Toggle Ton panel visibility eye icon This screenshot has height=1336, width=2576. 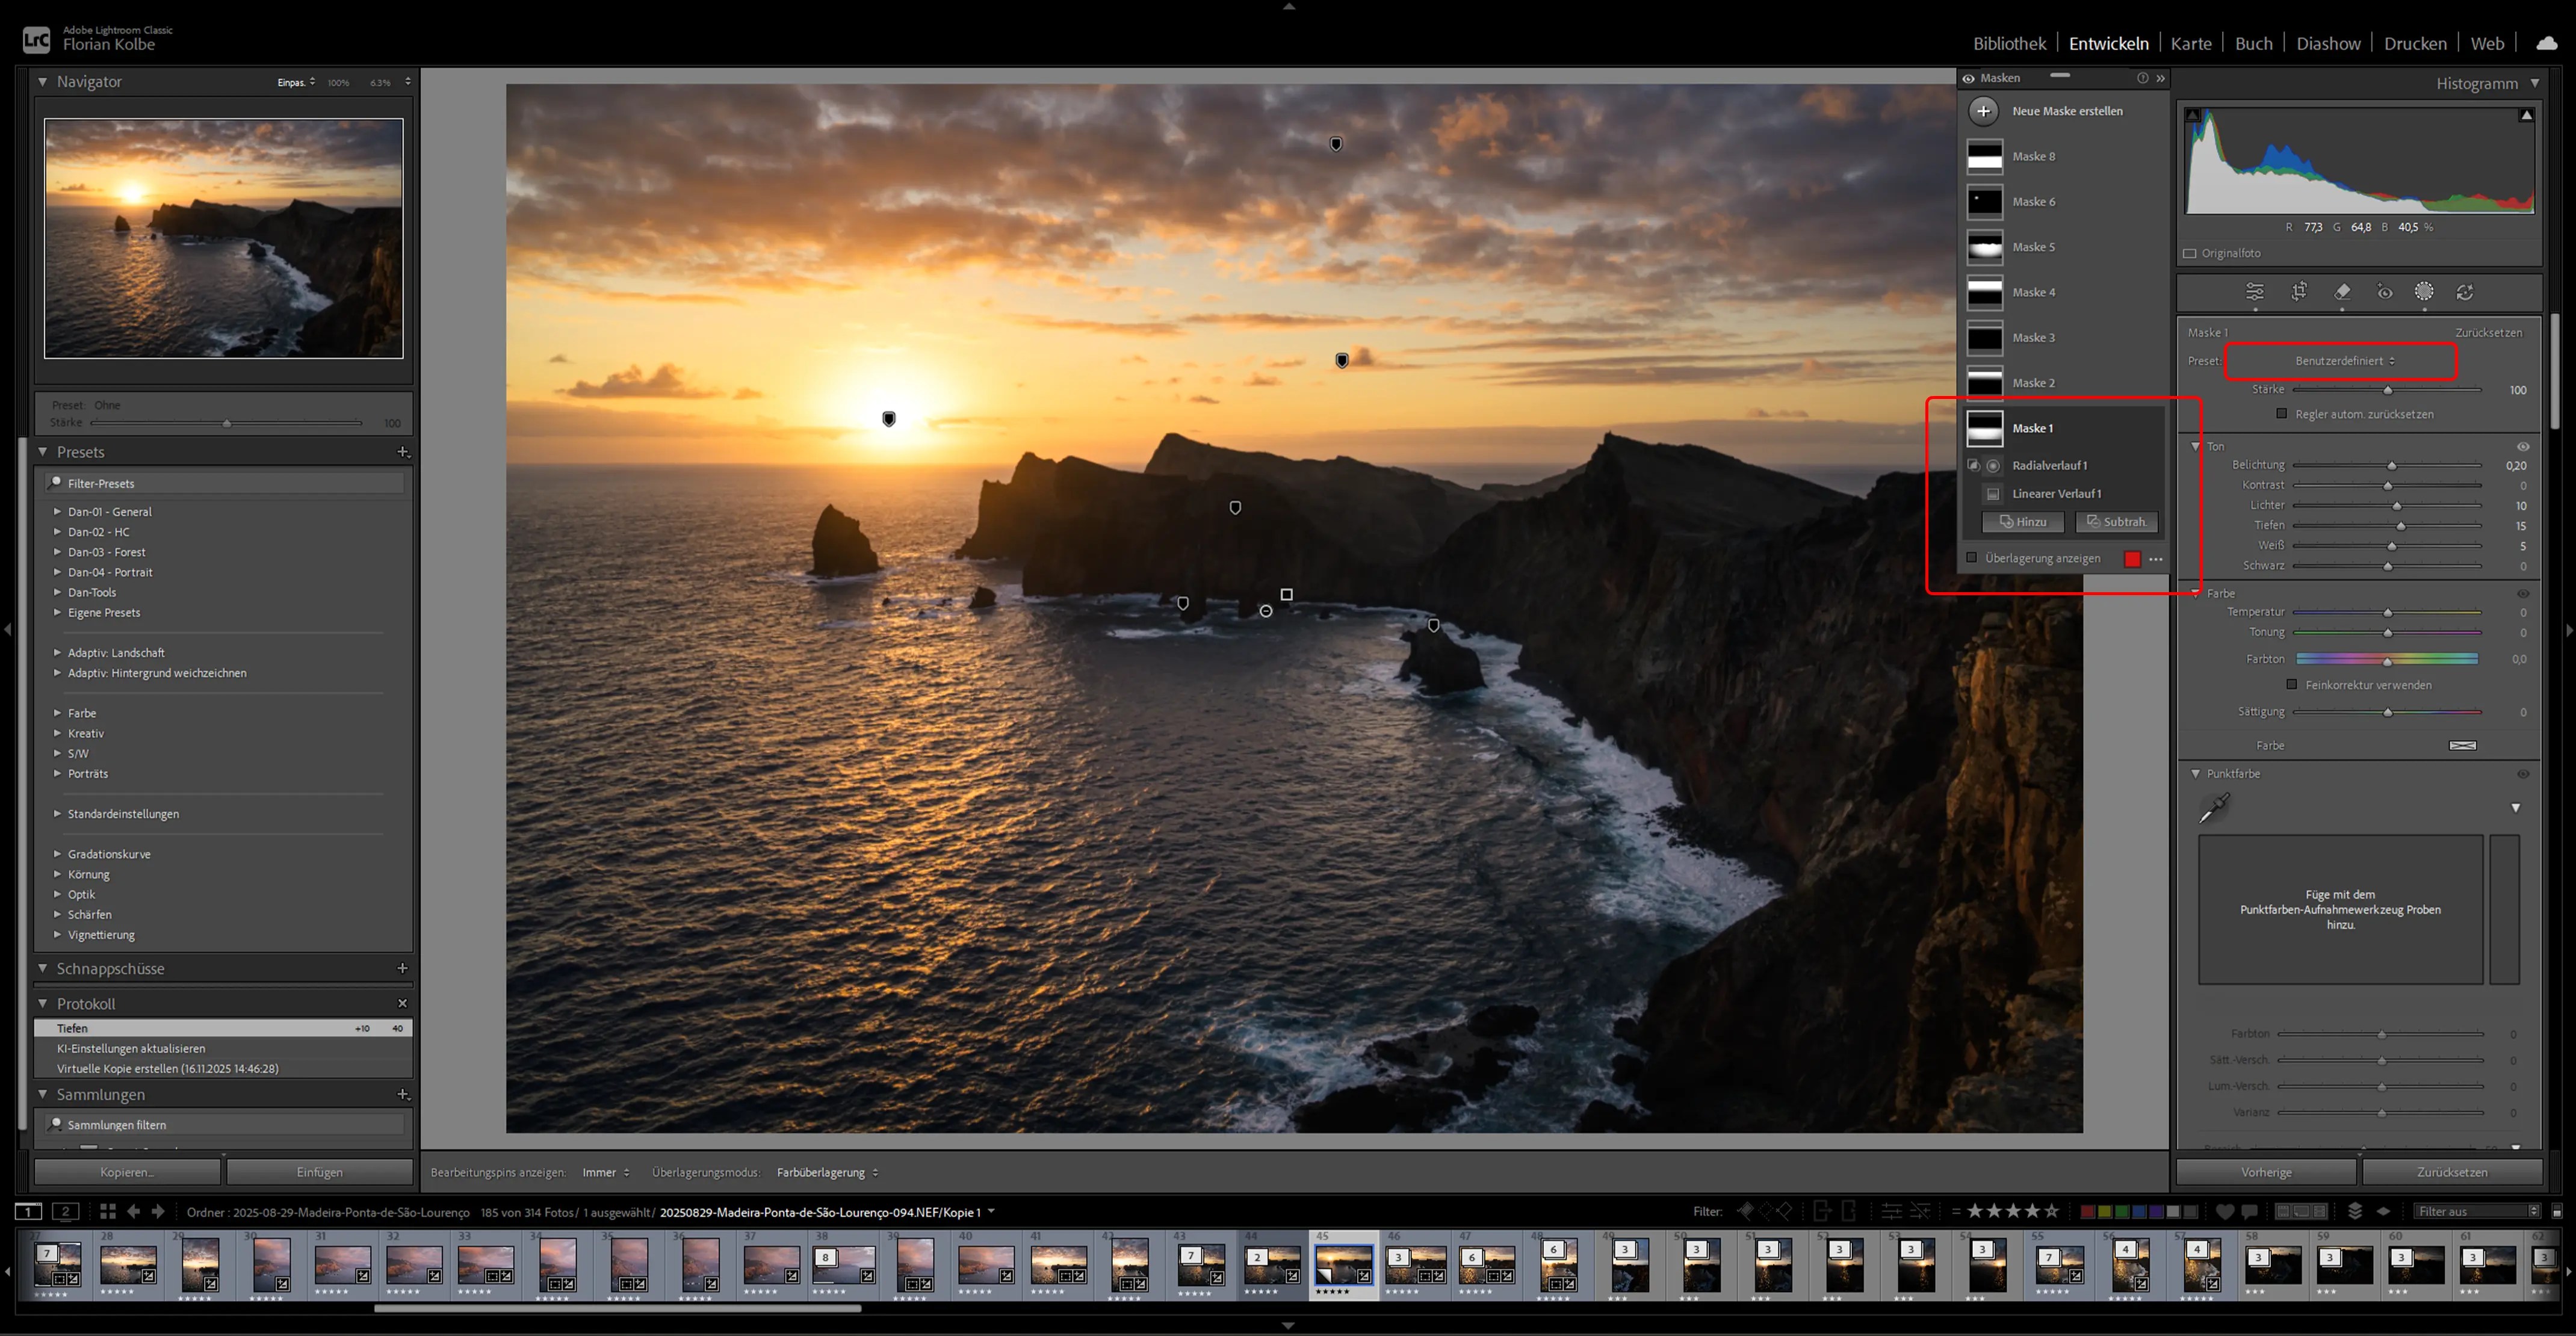[2522, 447]
